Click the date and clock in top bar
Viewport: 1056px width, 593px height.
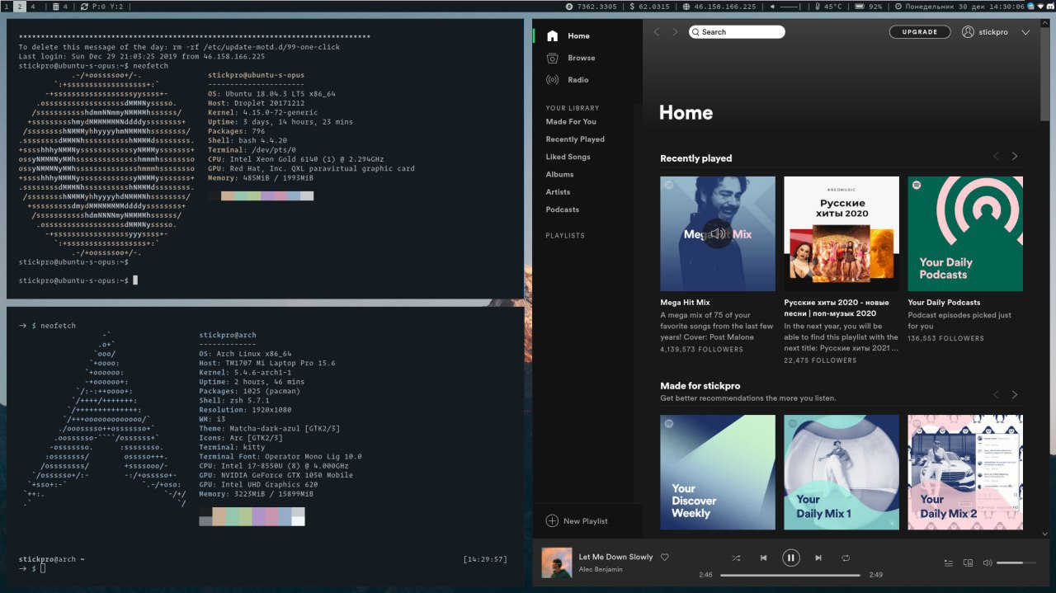point(959,7)
